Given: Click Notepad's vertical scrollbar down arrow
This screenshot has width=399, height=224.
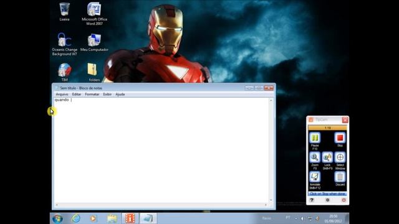Looking at the screenshot, I should (271, 200).
